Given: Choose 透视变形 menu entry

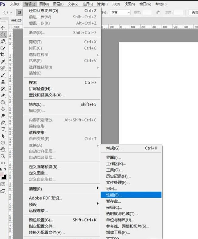Looking at the screenshot, I should coord(62,132).
